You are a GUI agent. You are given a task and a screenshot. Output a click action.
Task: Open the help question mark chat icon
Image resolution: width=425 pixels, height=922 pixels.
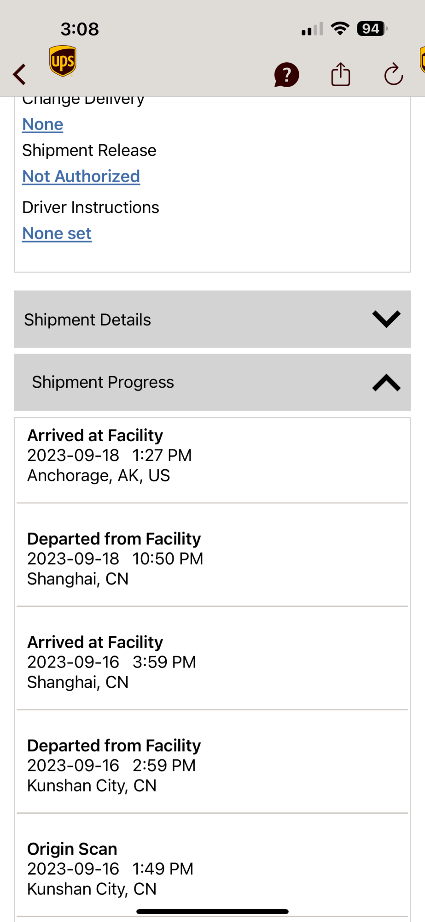coord(286,75)
